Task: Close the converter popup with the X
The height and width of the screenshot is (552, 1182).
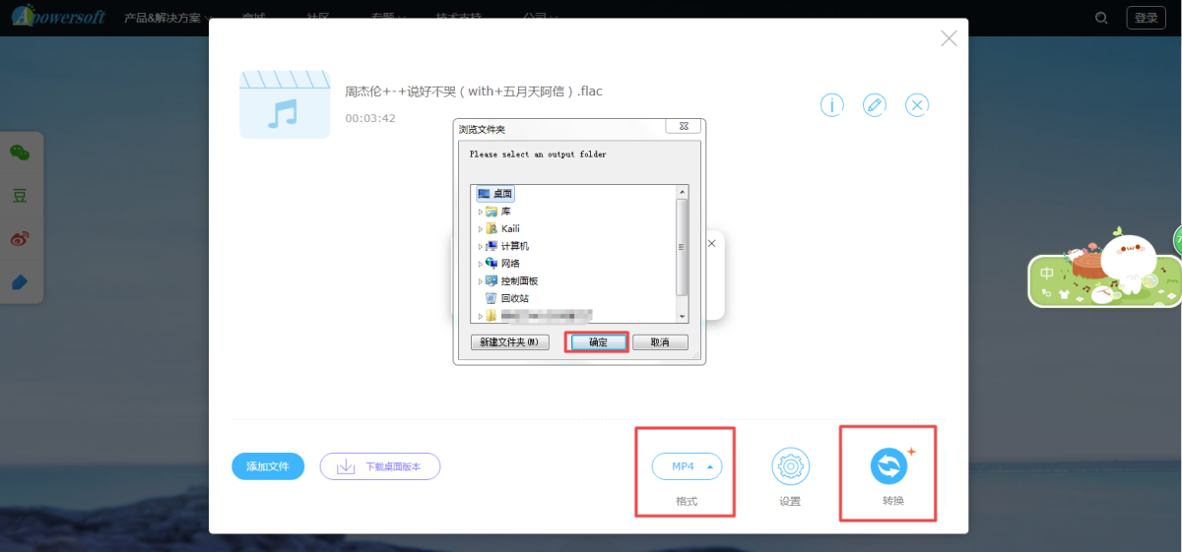Action: tap(949, 38)
